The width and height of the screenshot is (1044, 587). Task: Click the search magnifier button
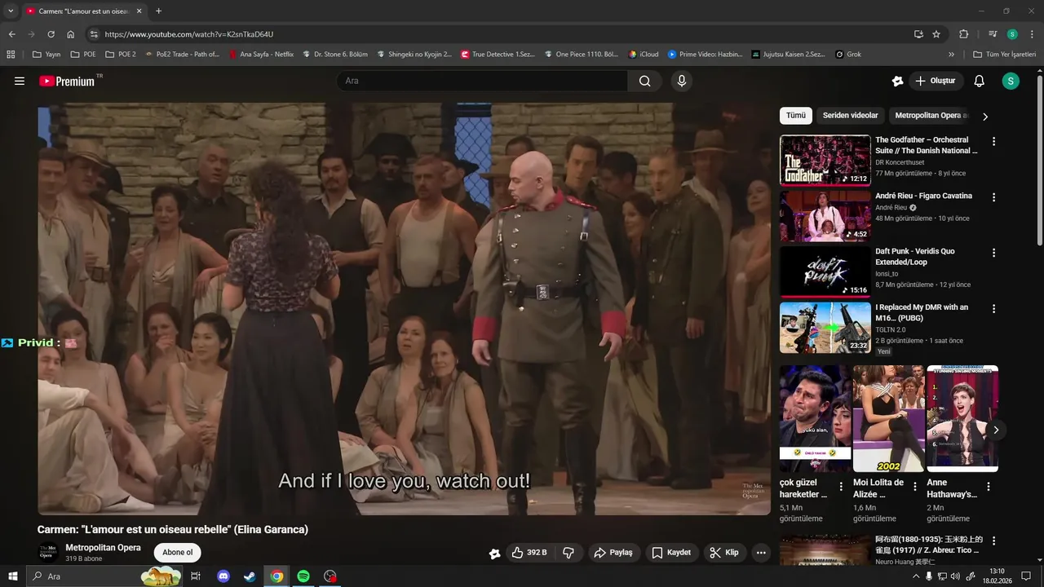(x=645, y=81)
